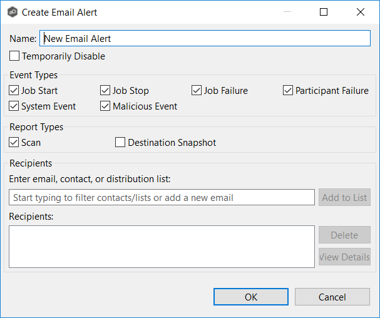Disable the Malicious Event checkbox
This screenshot has height=318, width=380.
[106, 106]
